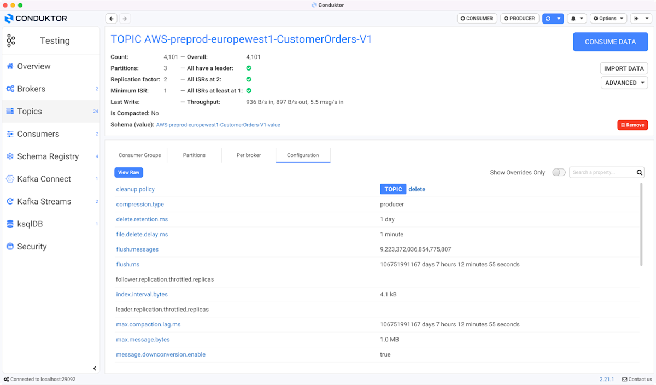The width and height of the screenshot is (656, 385).
Task: Open the Options dropdown menu
Action: (x=608, y=19)
